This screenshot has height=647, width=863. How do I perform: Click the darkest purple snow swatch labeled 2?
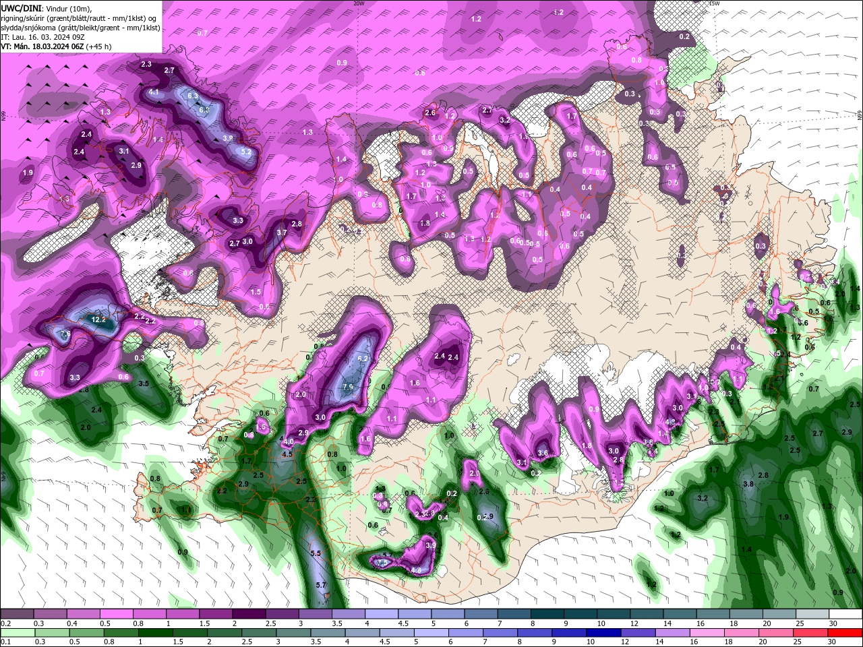(249, 614)
